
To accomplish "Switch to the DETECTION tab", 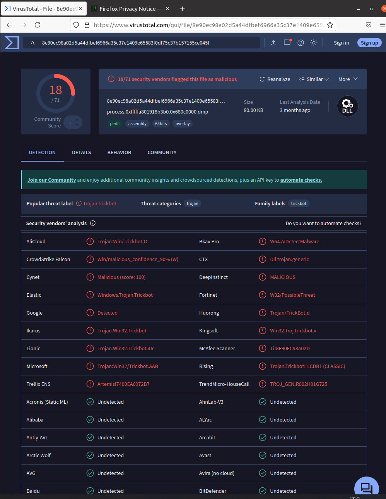I will pos(42,152).
